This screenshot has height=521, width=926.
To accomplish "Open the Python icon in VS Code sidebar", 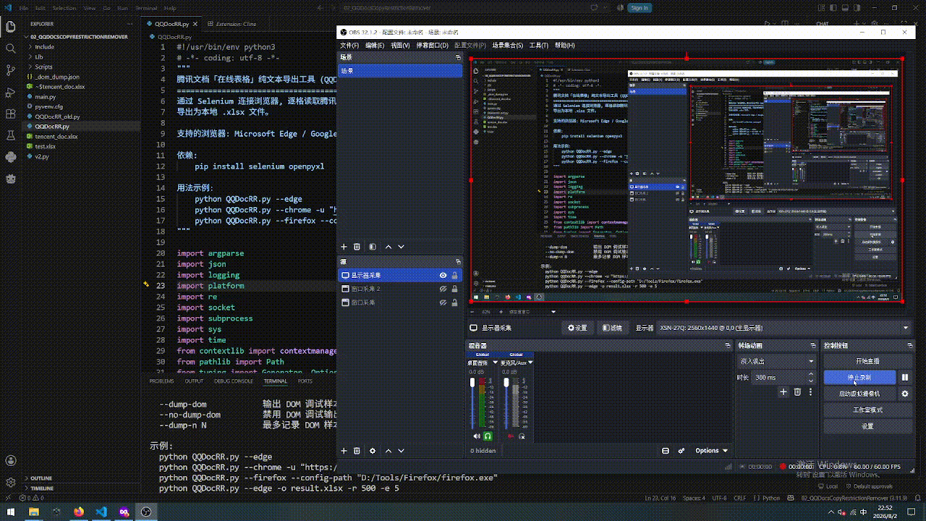I will point(11,156).
